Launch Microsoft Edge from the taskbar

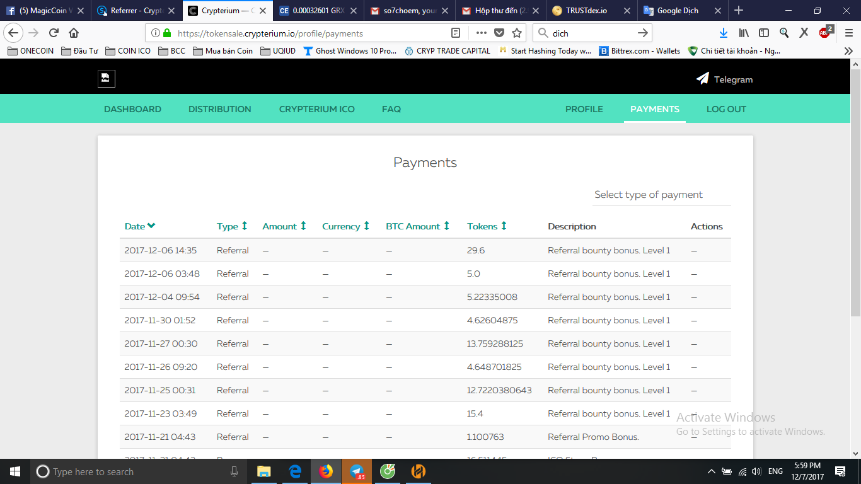tap(295, 471)
